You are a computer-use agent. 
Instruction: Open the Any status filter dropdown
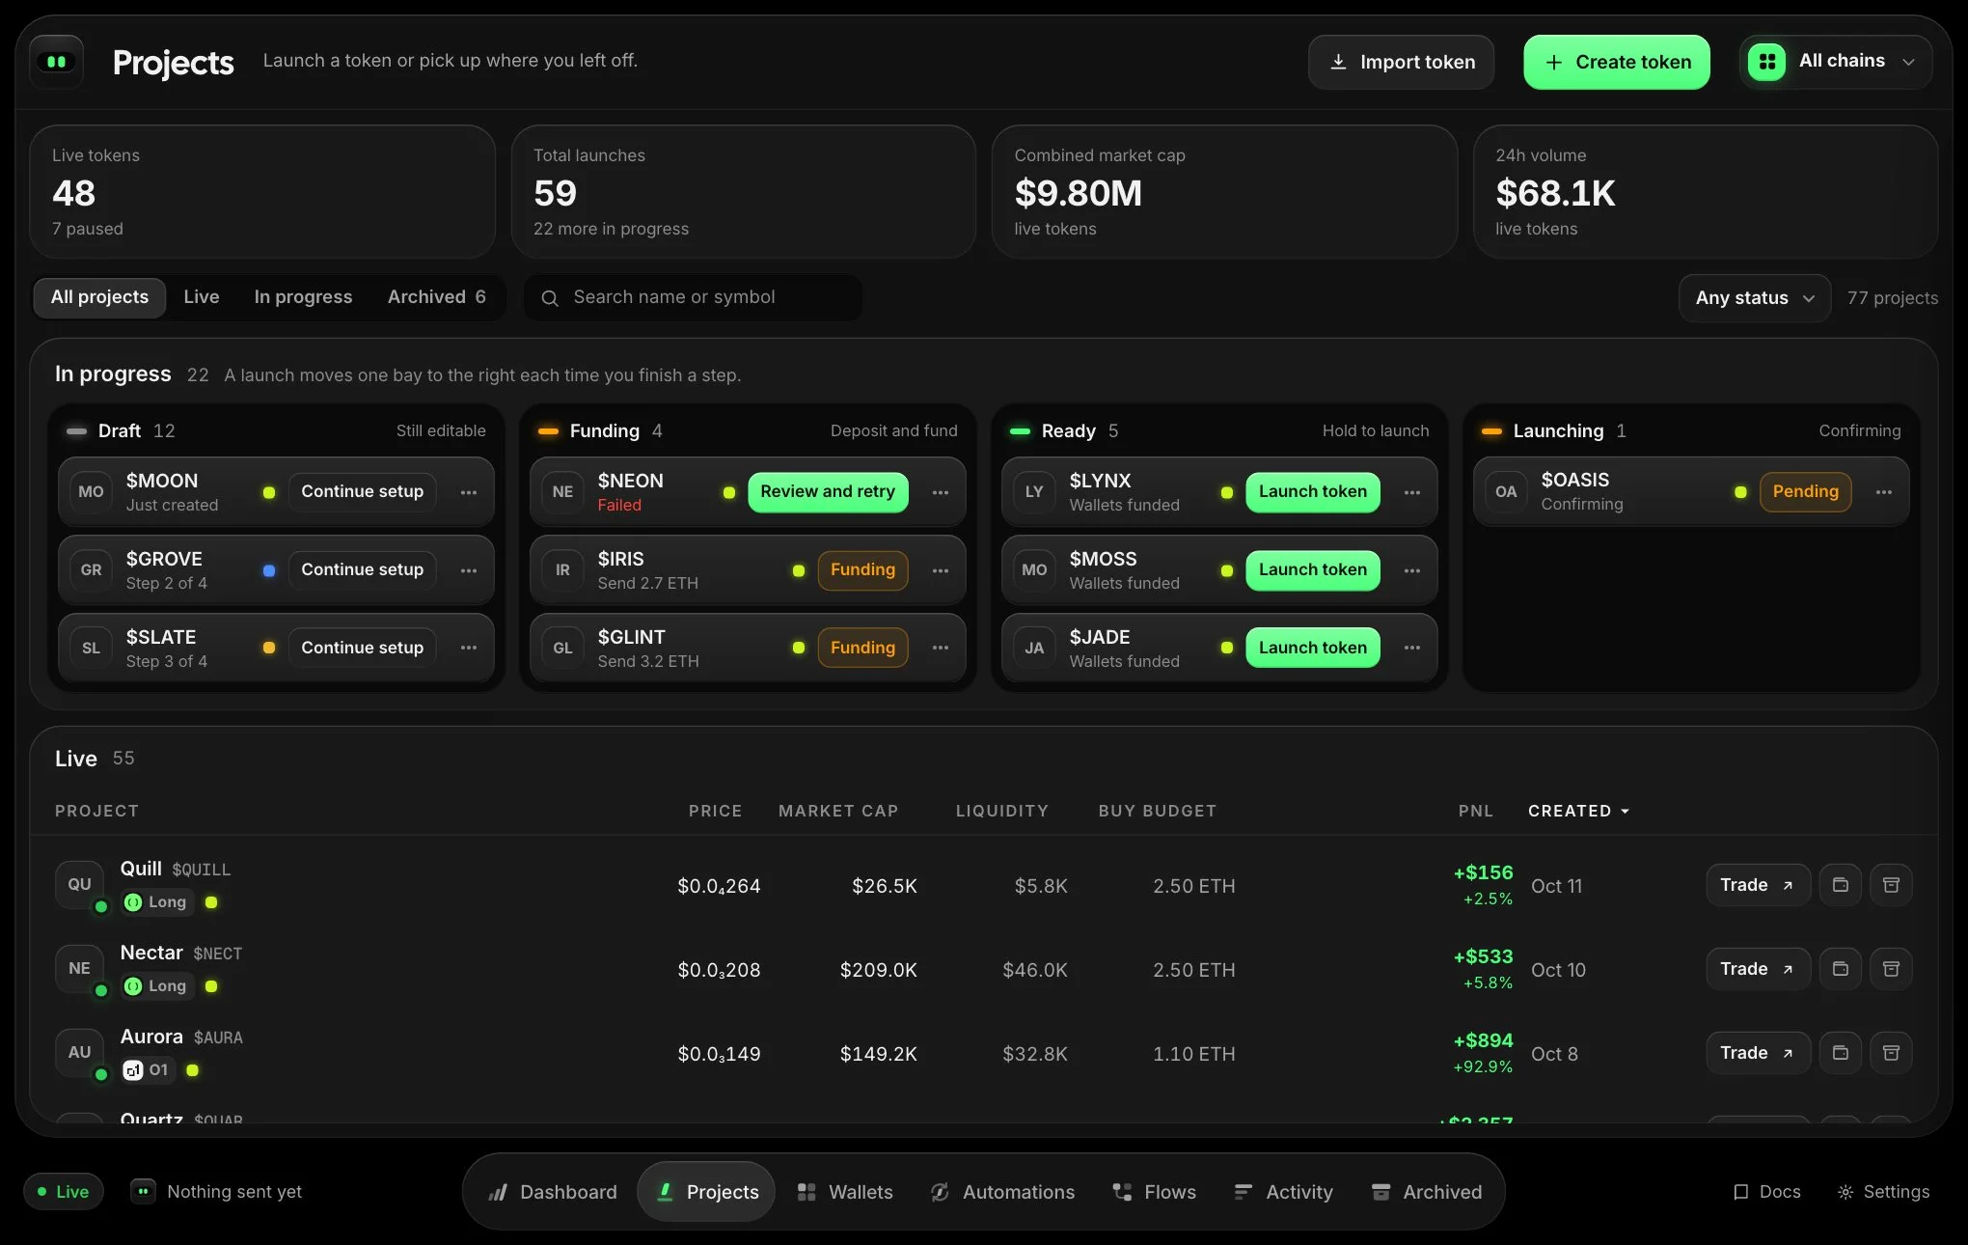[1755, 298]
